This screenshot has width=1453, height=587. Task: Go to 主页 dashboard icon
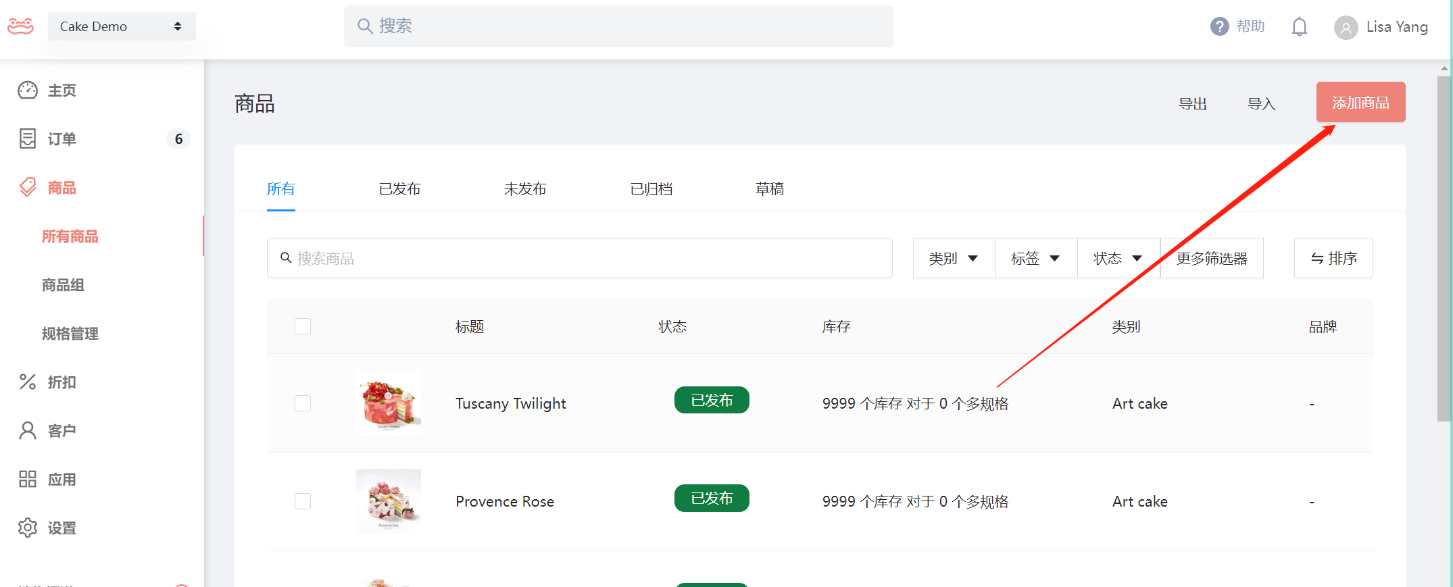[x=28, y=90]
